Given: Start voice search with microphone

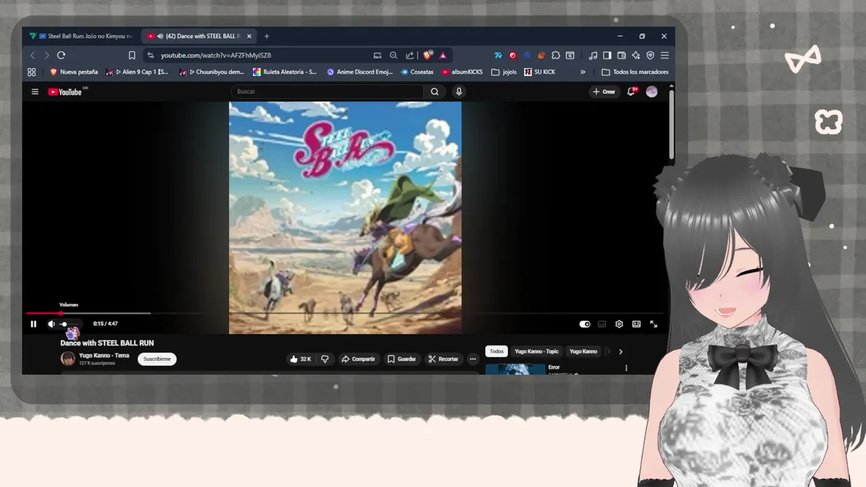Looking at the screenshot, I should coord(459,92).
